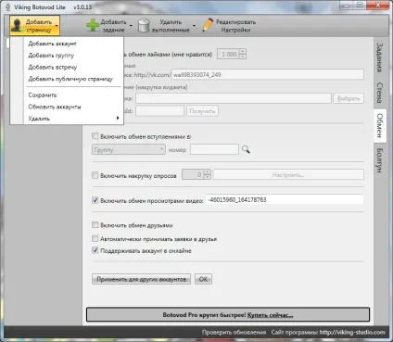Increase the polls count spinner
Viewport: 393px width, 342px height.
coord(208,172)
